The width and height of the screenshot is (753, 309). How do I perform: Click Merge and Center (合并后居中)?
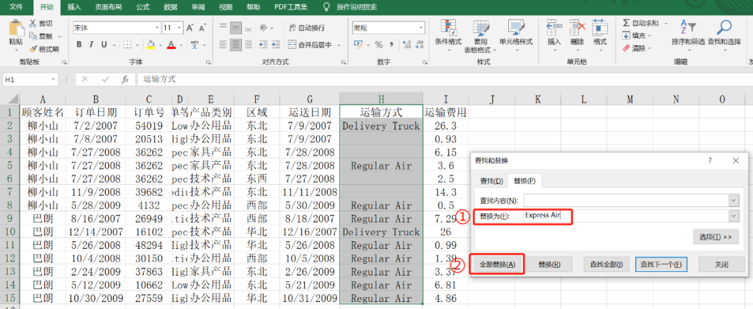(310, 45)
